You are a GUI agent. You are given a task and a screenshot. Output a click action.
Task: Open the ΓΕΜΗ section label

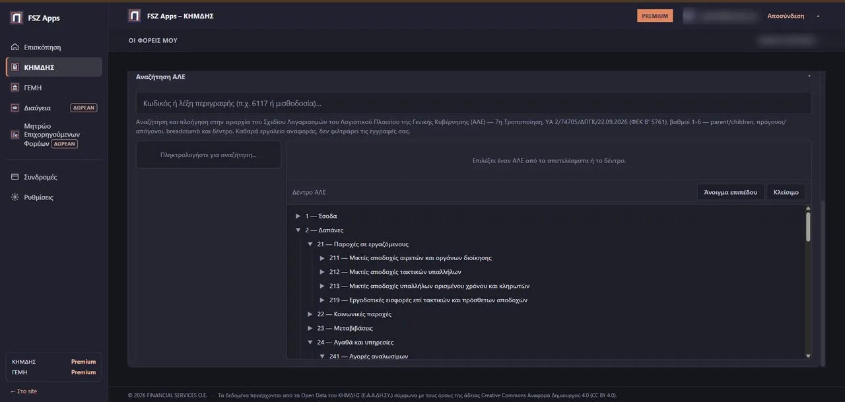(x=33, y=88)
